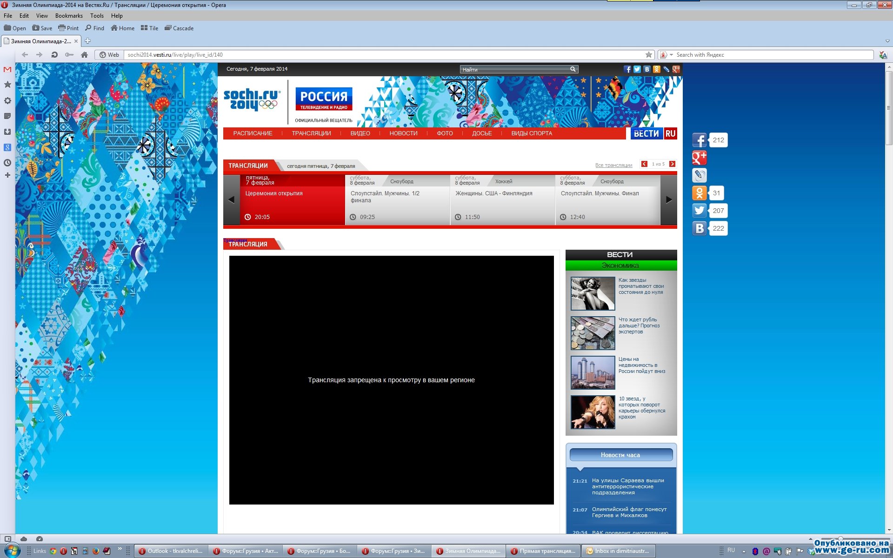Go to next broadcasts page (red arrow)
Viewport: 893px width, 558px height.
click(x=672, y=164)
